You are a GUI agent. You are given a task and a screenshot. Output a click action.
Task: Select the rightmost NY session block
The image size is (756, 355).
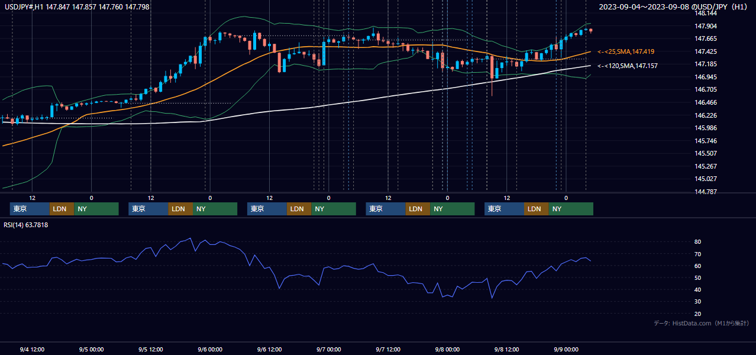click(571, 209)
